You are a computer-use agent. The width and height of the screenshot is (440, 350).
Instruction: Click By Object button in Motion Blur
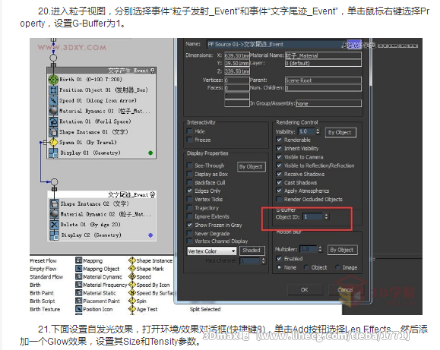[342, 250]
